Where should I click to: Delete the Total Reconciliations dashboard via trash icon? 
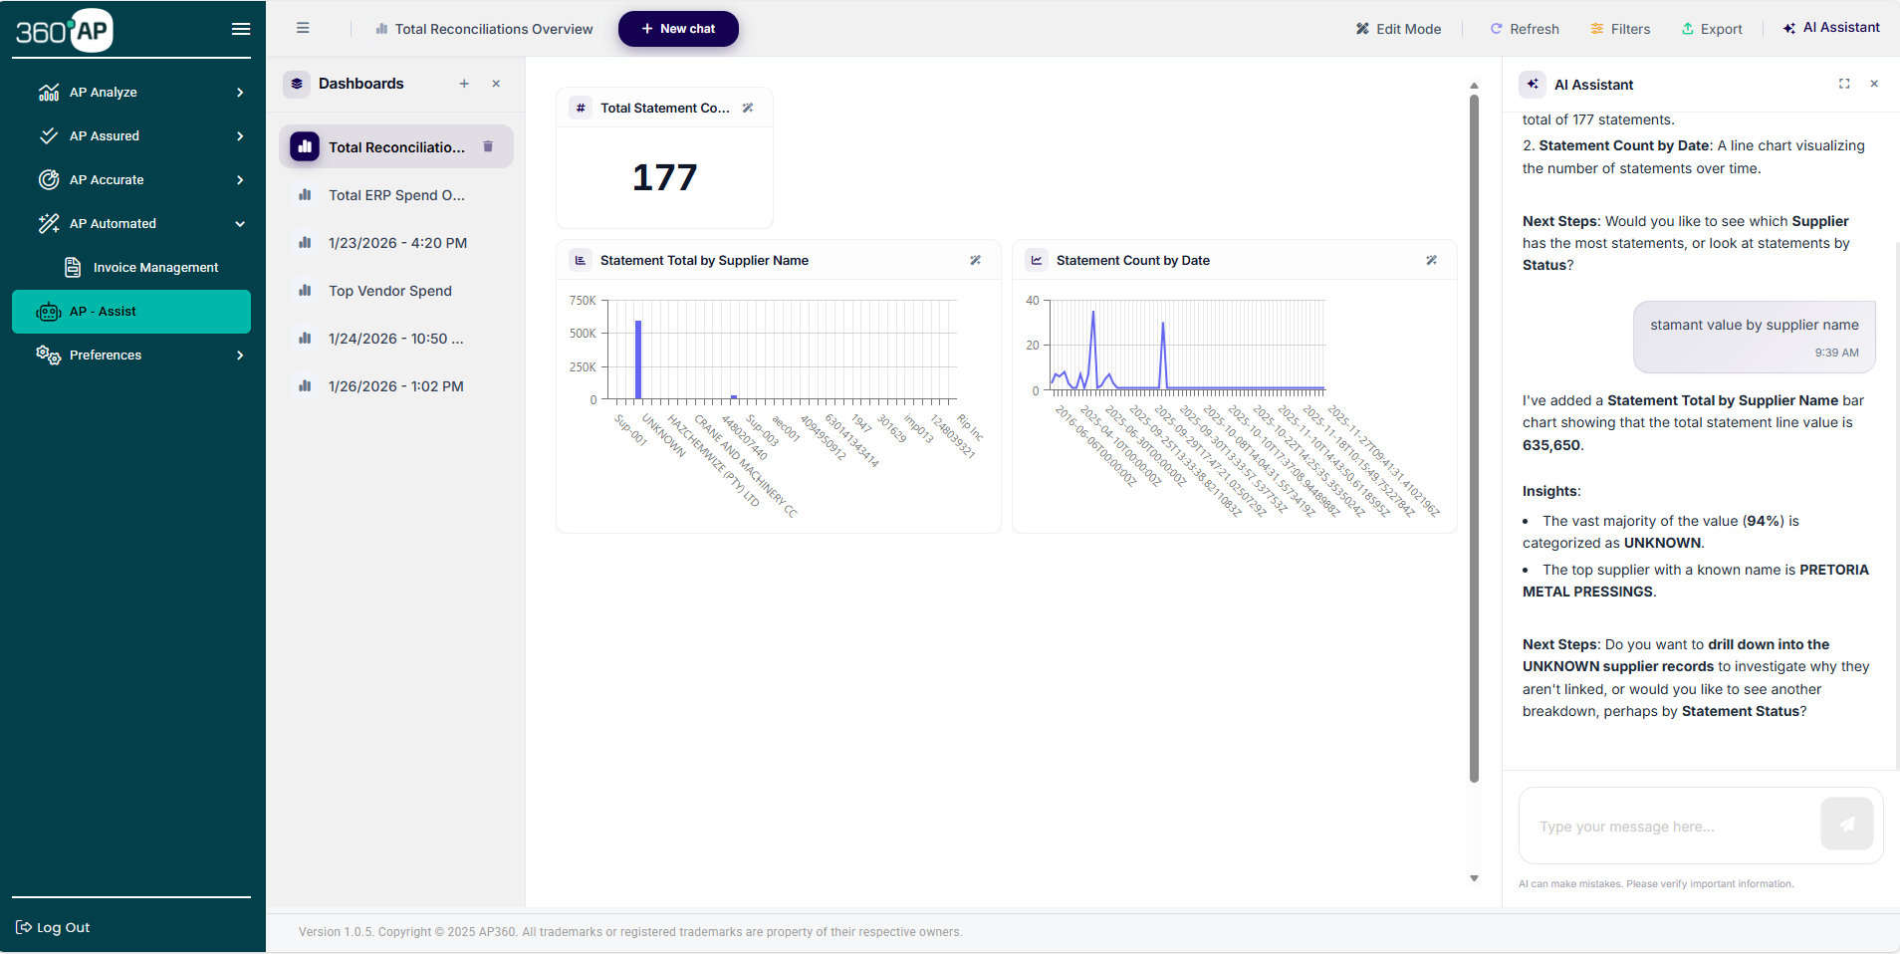488,146
